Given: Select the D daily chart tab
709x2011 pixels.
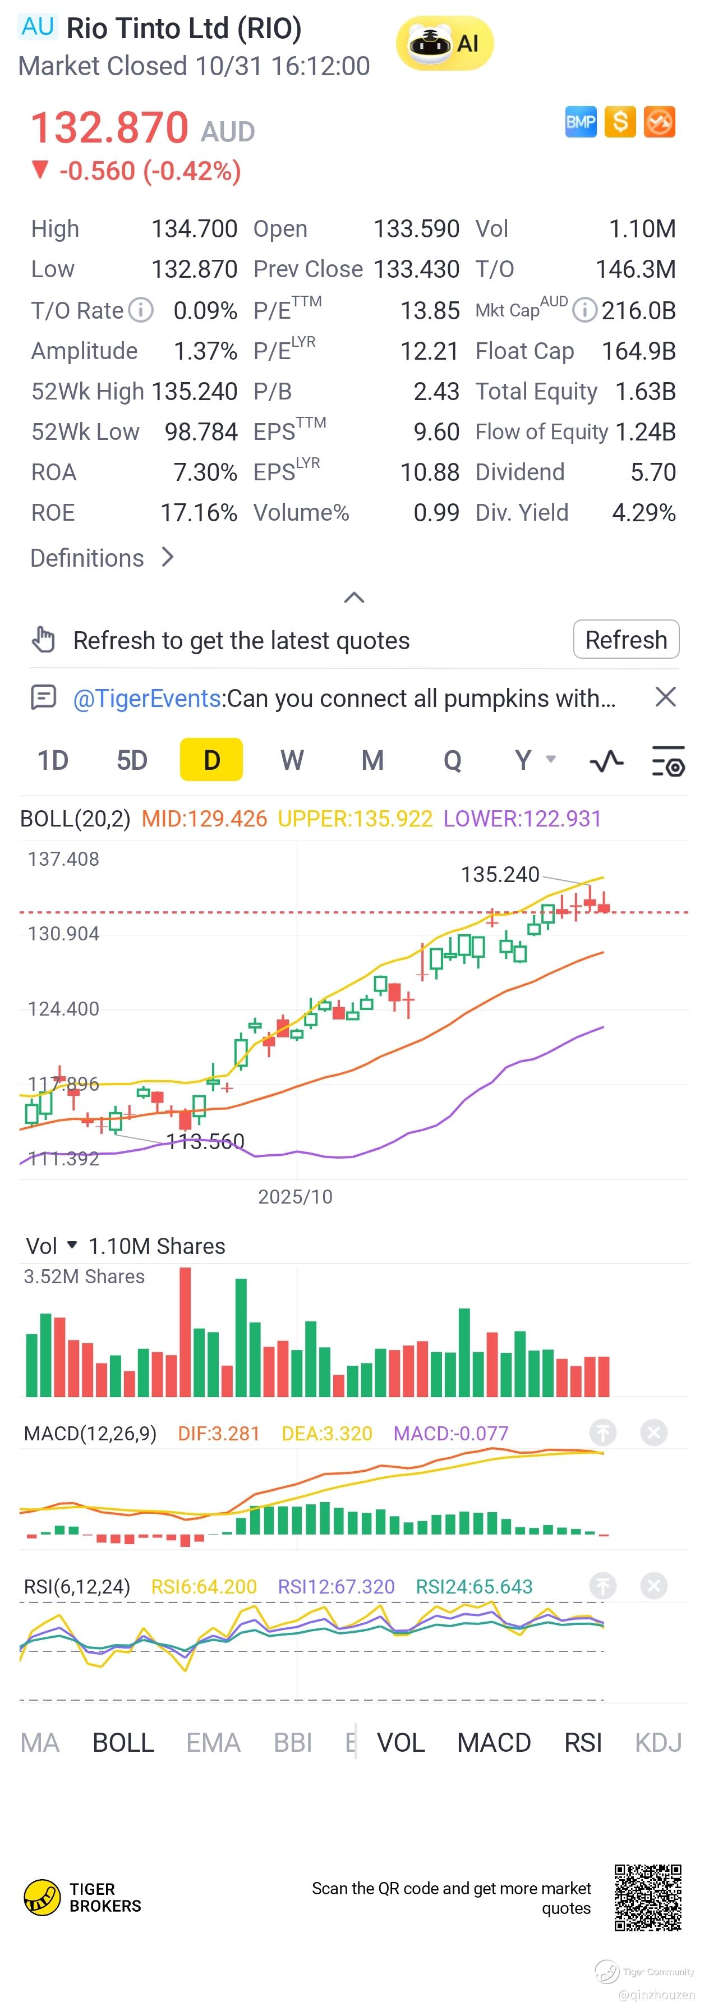Looking at the screenshot, I should tap(211, 760).
